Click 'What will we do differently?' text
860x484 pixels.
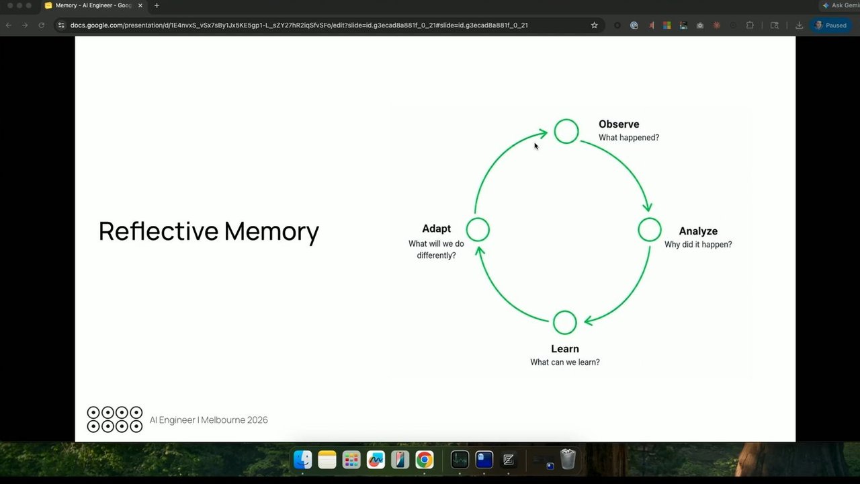(x=436, y=250)
